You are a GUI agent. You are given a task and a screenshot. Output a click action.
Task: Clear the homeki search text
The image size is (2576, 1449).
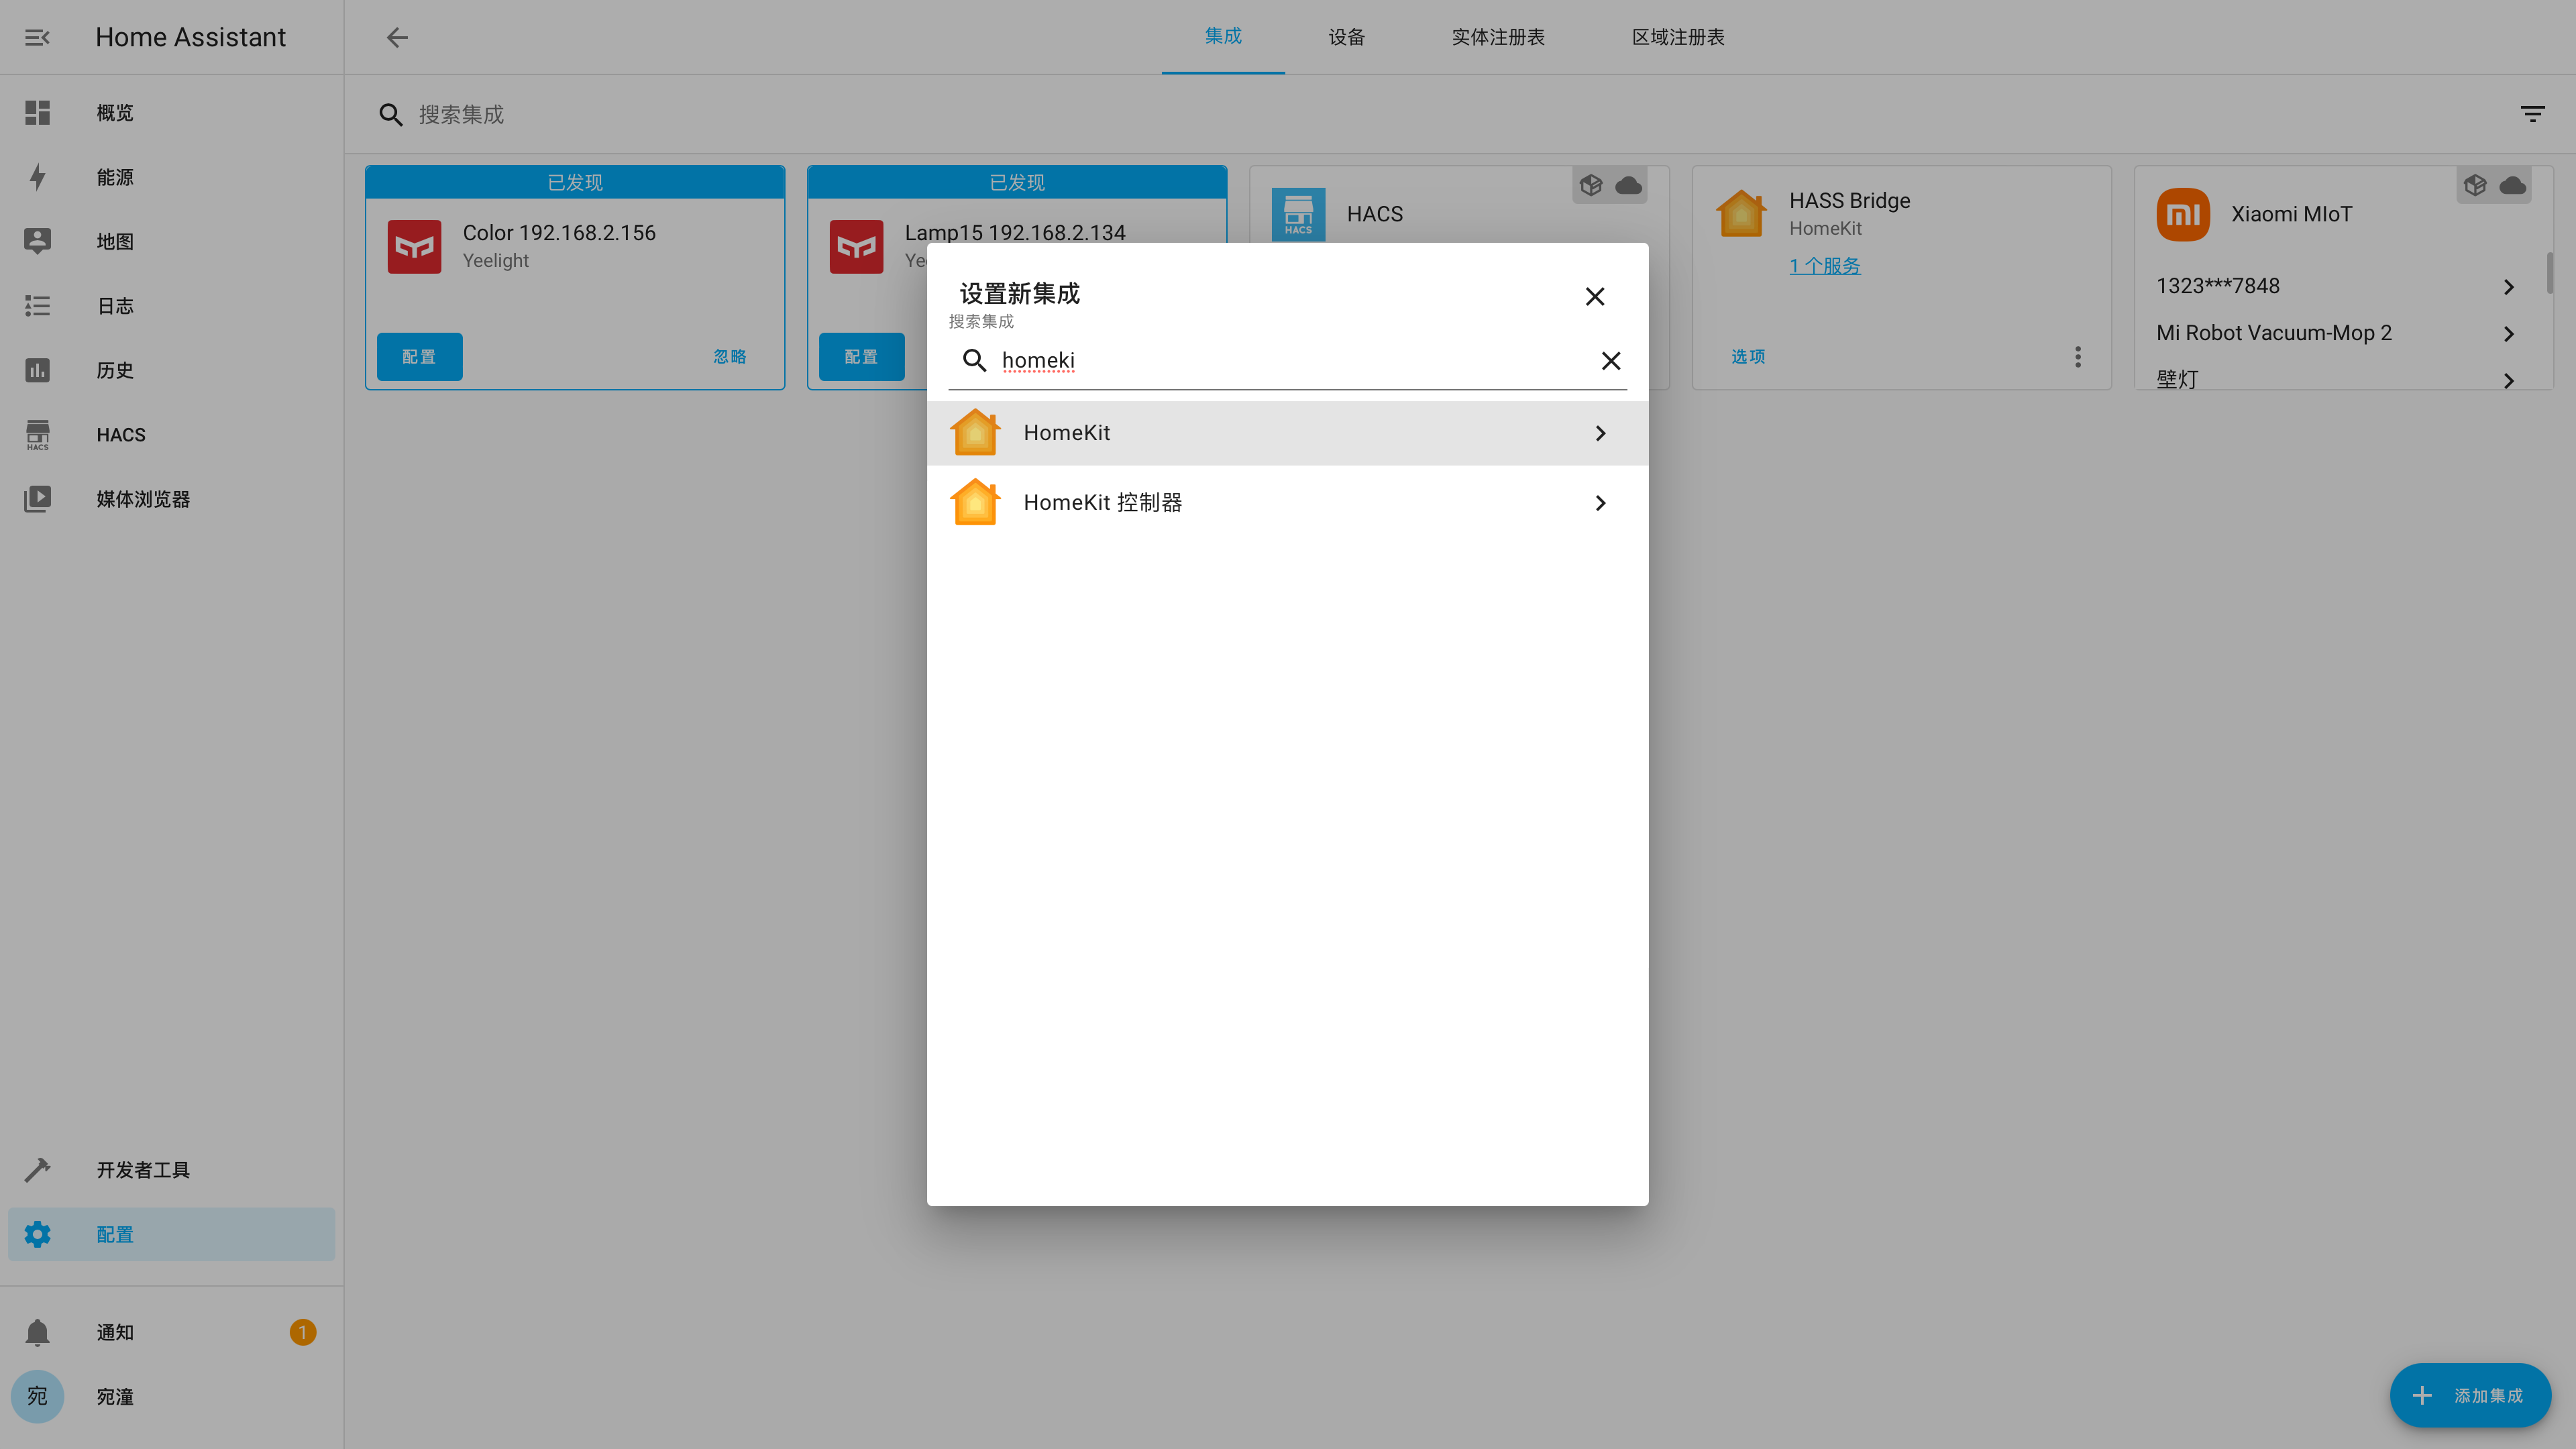1610,360
